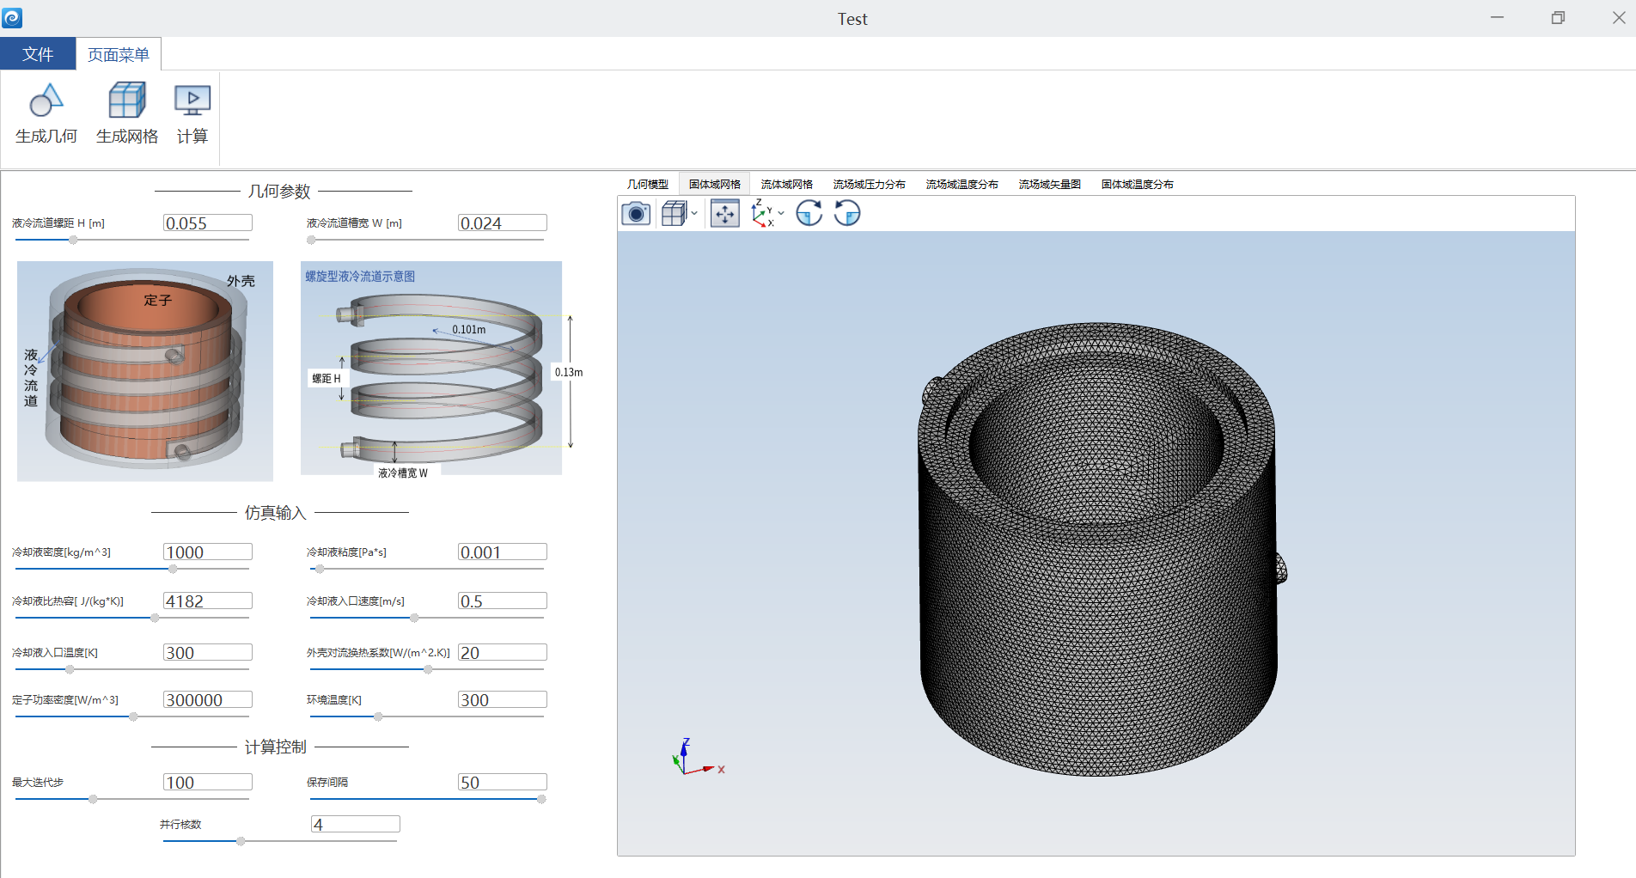
Task: Click the 冷却液入口速度 slider handle
Action: (x=414, y=618)
